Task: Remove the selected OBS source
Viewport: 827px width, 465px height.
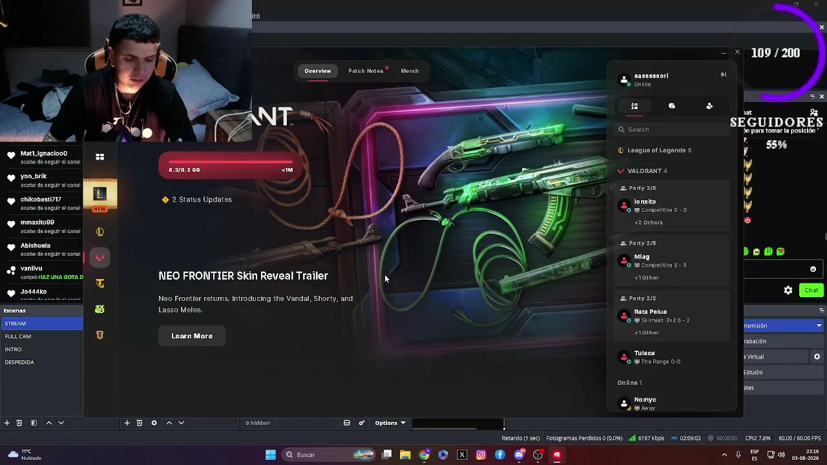Action: point(139,423)
